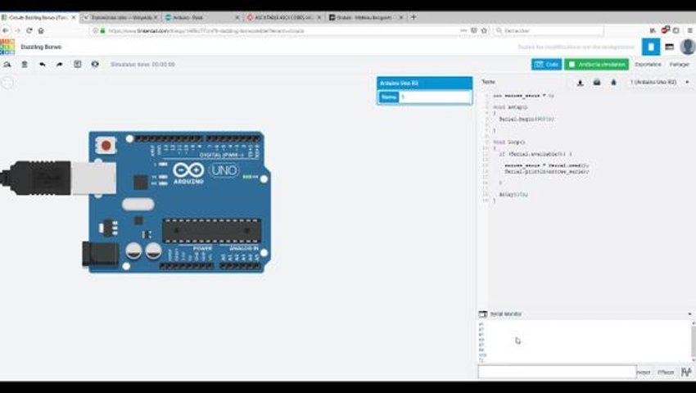Screen dimensions: 696x393
Task: Click the debugger bug icon
Action: [613, 83]
